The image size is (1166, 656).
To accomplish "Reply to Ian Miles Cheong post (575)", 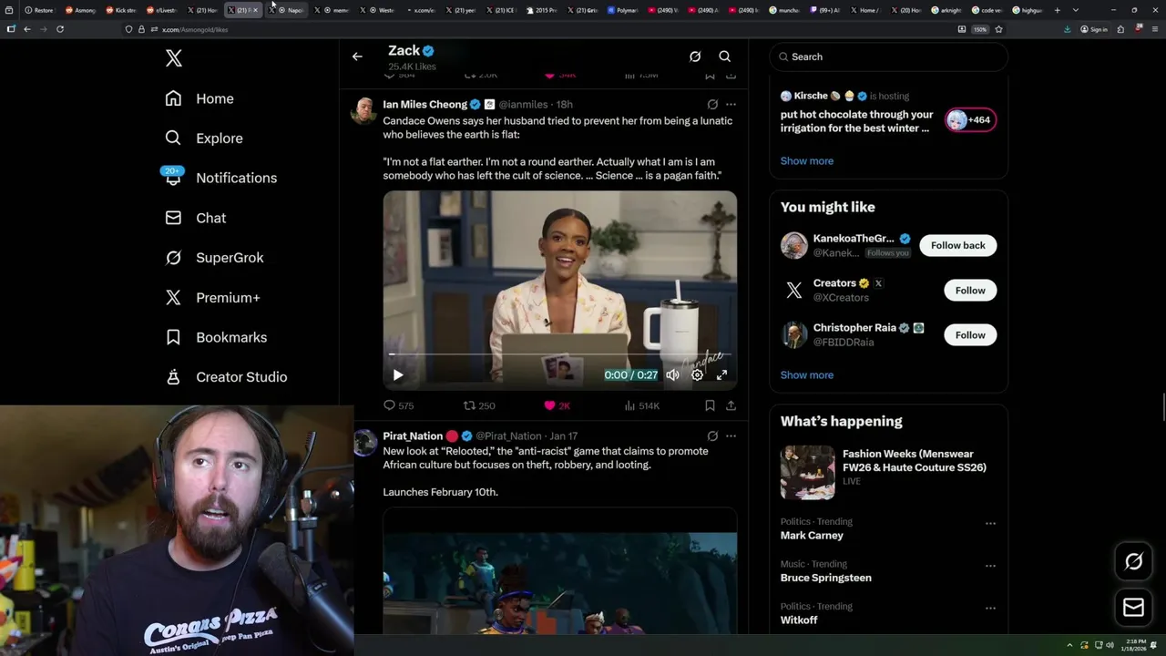I will (398, 405).
